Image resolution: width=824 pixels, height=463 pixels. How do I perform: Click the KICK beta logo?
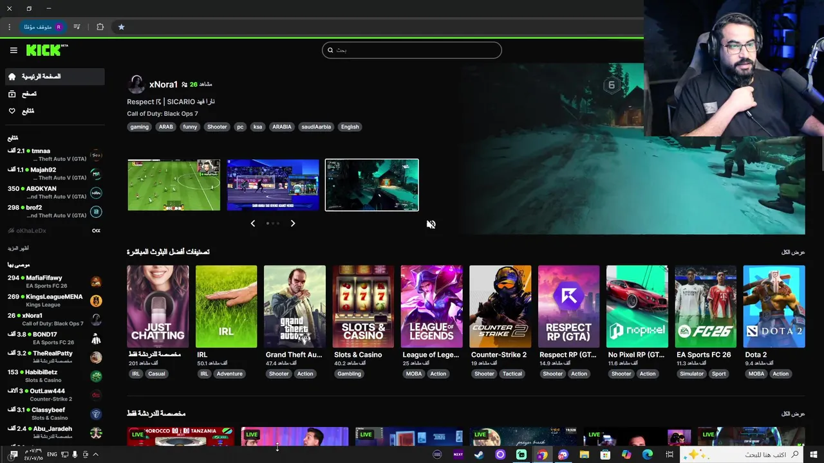(x=47, y=50)
